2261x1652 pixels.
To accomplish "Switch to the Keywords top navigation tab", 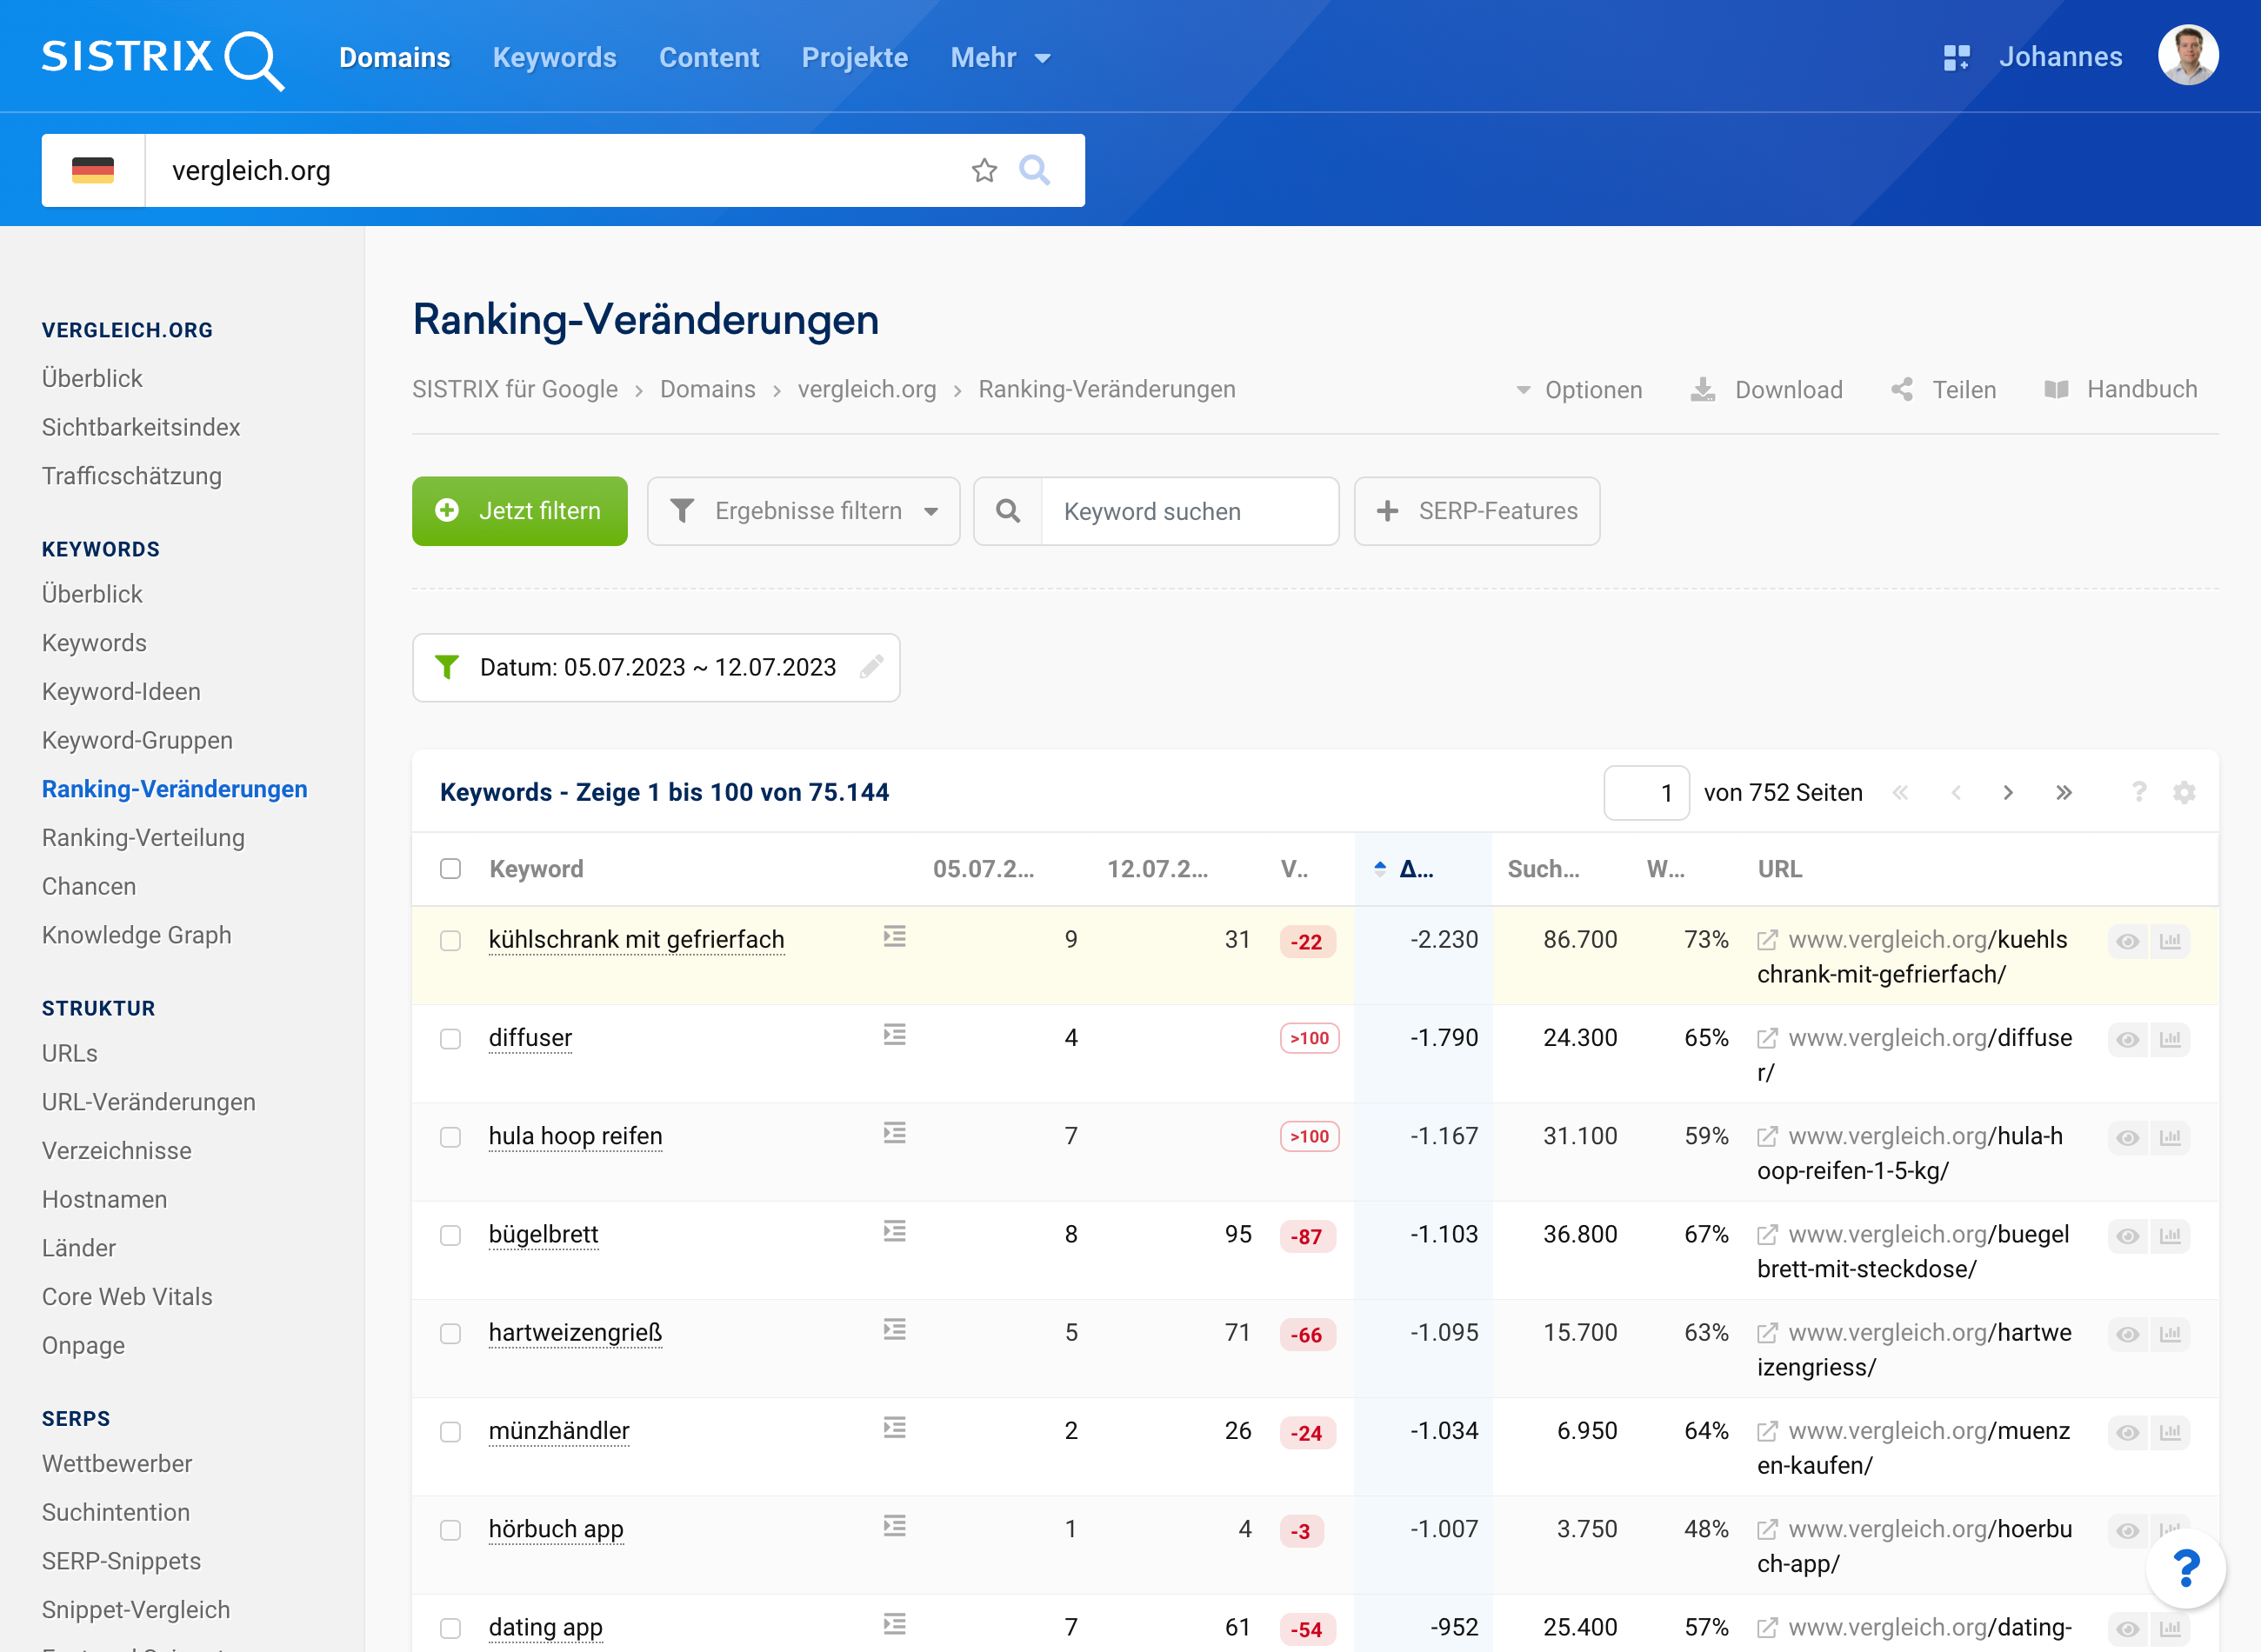I will [554, 58].
